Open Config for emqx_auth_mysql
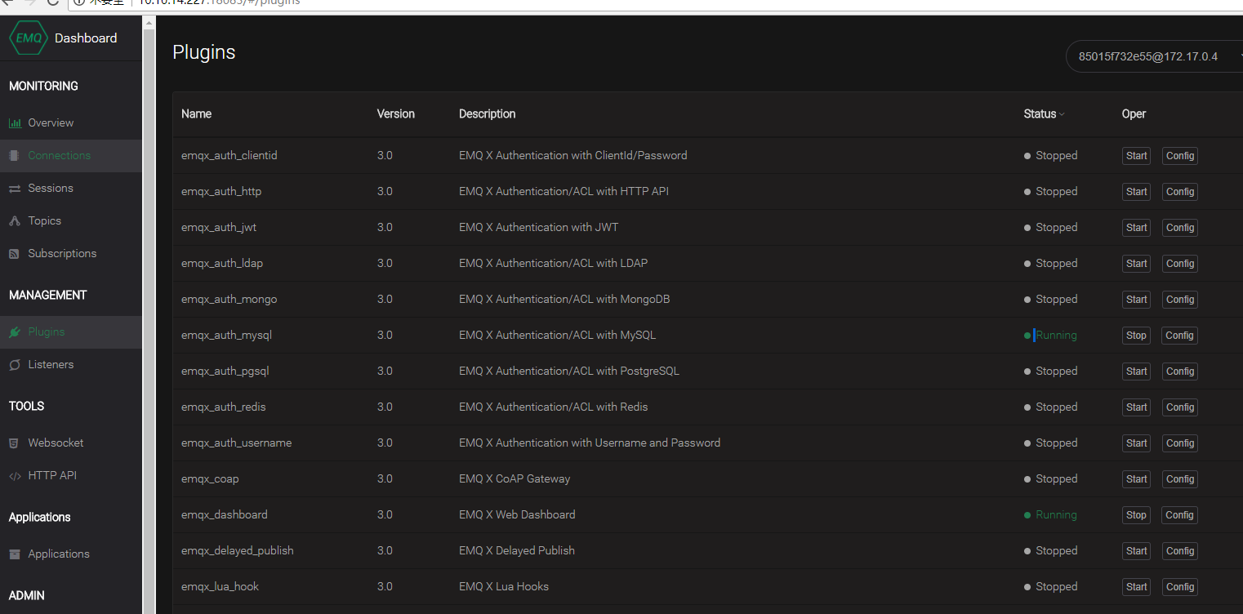This screenshot has height=614, width=1243. [x=1179, y=336]
